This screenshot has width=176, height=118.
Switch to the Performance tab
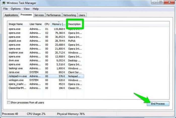(53, 15)
